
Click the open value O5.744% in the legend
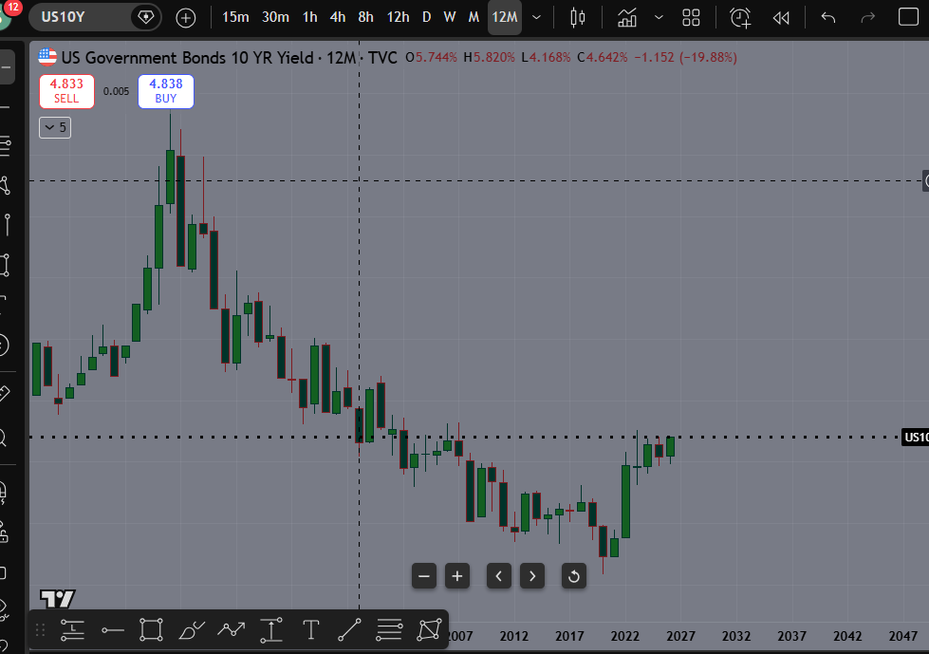[x=432, y=58]
